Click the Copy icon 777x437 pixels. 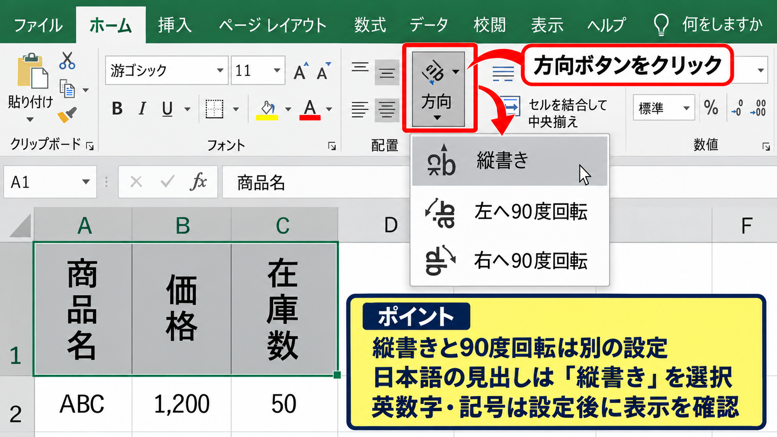pos(67,89)
